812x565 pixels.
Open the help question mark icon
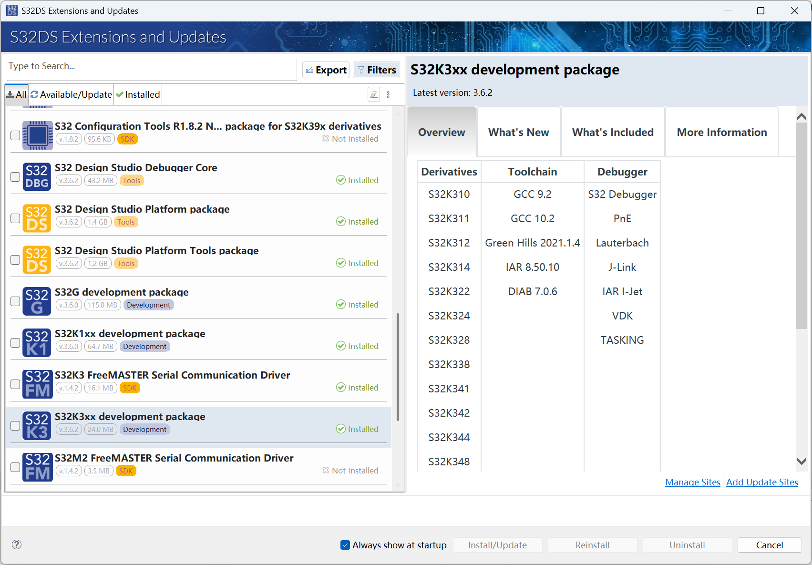(x=17, y=544)
